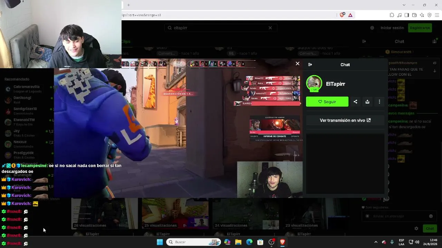Image resolution: width=442 pixels, height=248 pixels.
Task: Click the Brave browser taskbar icon
Action: coord(282,242)
